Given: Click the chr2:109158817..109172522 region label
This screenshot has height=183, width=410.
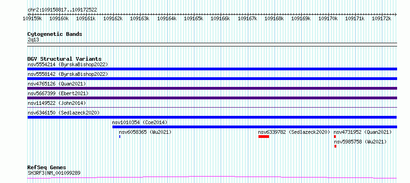Looking at the screenshot, I should (x=62, y=10).
